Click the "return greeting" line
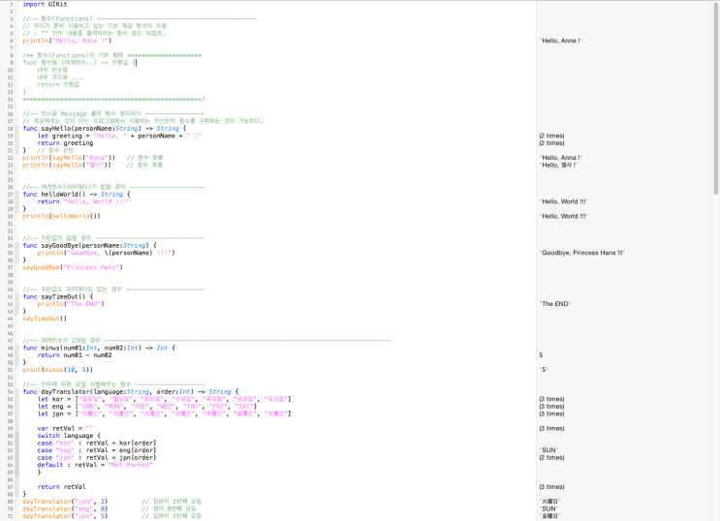Screen dimensions: 720x521 coord(65,143)
